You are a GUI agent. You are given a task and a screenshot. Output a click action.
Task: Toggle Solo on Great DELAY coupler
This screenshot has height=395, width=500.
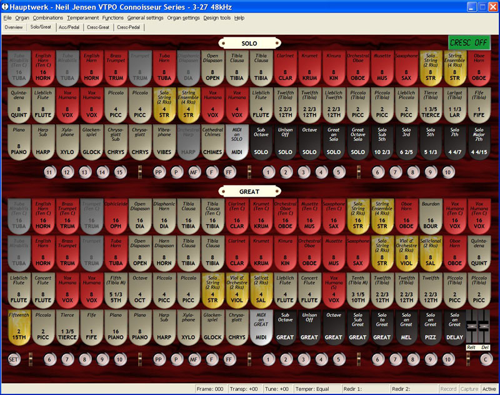coord(455,328)
